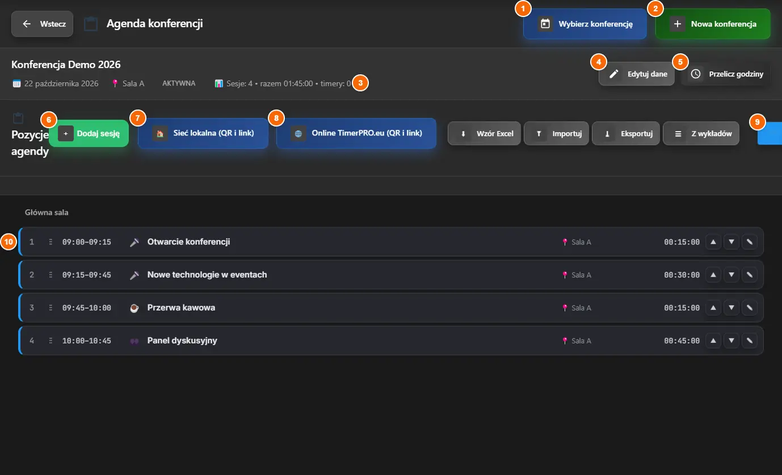Viewport: 782px width, 475px height.
Task: Move Otwarcie konferencji up with arrow icon
Action: pyautogui.click(x=713, y=242)
